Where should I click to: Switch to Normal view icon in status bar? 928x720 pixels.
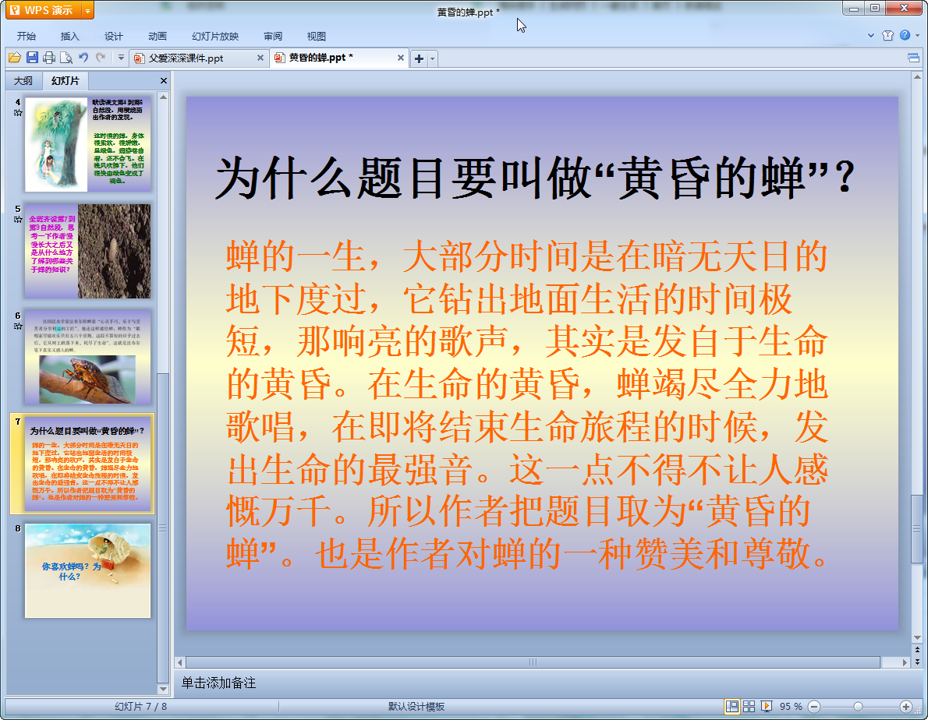tap(732, 707)
